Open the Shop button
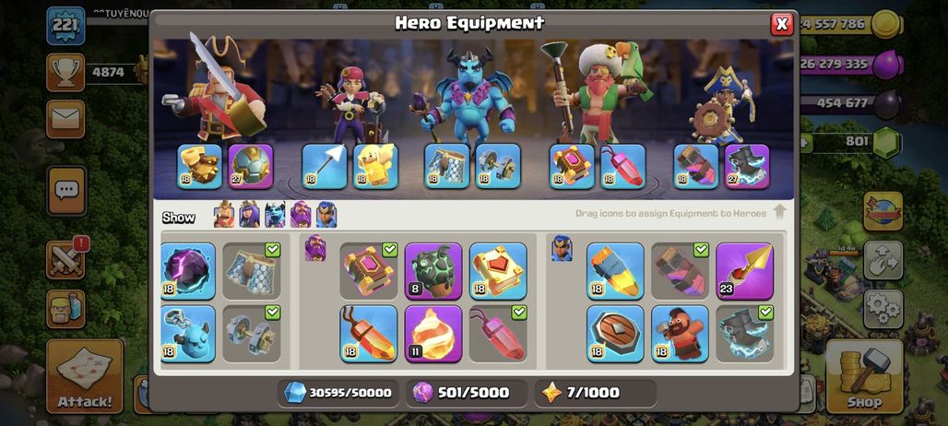948x426 pixels. point(865,376)
